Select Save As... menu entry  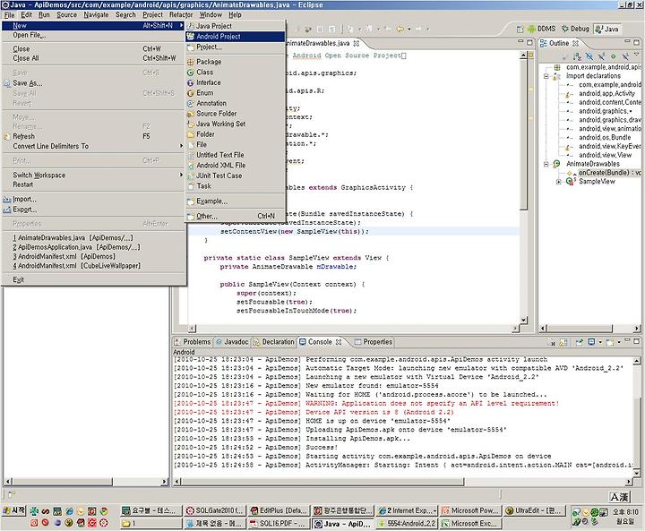coord(93,83)
